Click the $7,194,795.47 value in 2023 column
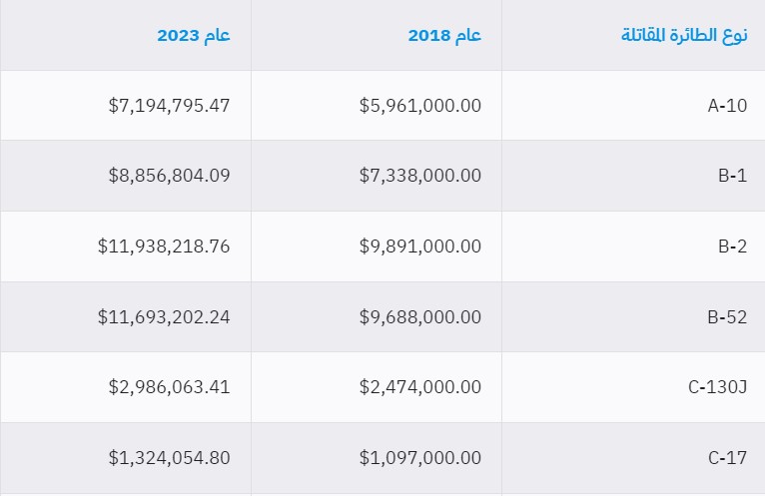765x496 pixels. point(170,105)
